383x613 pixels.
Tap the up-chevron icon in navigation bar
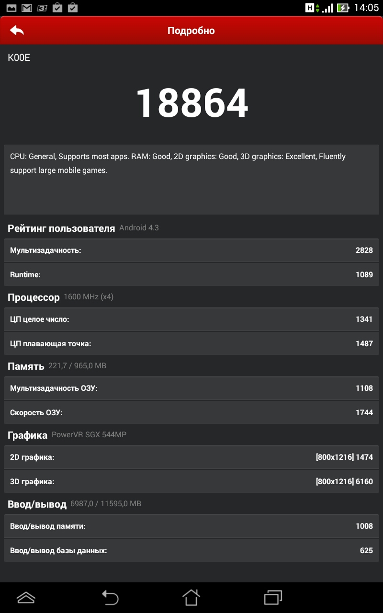tap(26, 597)
